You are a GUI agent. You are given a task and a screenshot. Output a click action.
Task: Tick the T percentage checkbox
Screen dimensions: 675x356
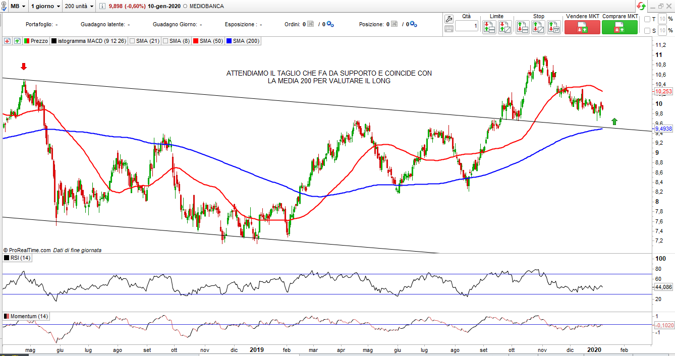tap(647, 19)
